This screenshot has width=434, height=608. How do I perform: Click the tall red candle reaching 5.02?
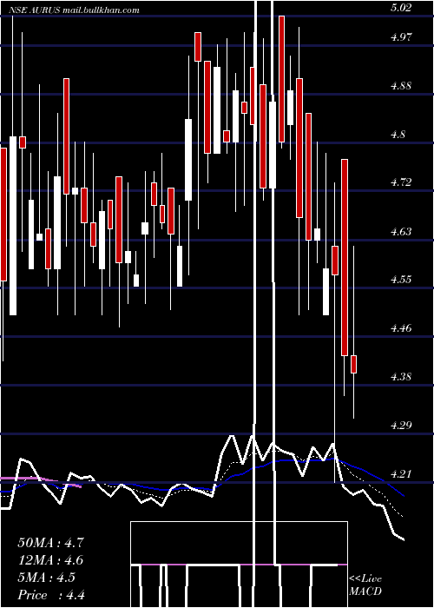point(282,79)
